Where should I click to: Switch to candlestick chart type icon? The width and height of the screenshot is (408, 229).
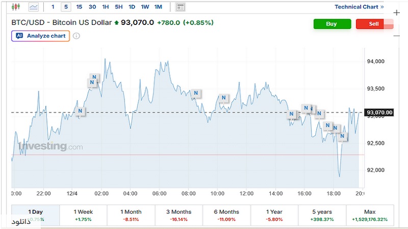coord(15,7)
